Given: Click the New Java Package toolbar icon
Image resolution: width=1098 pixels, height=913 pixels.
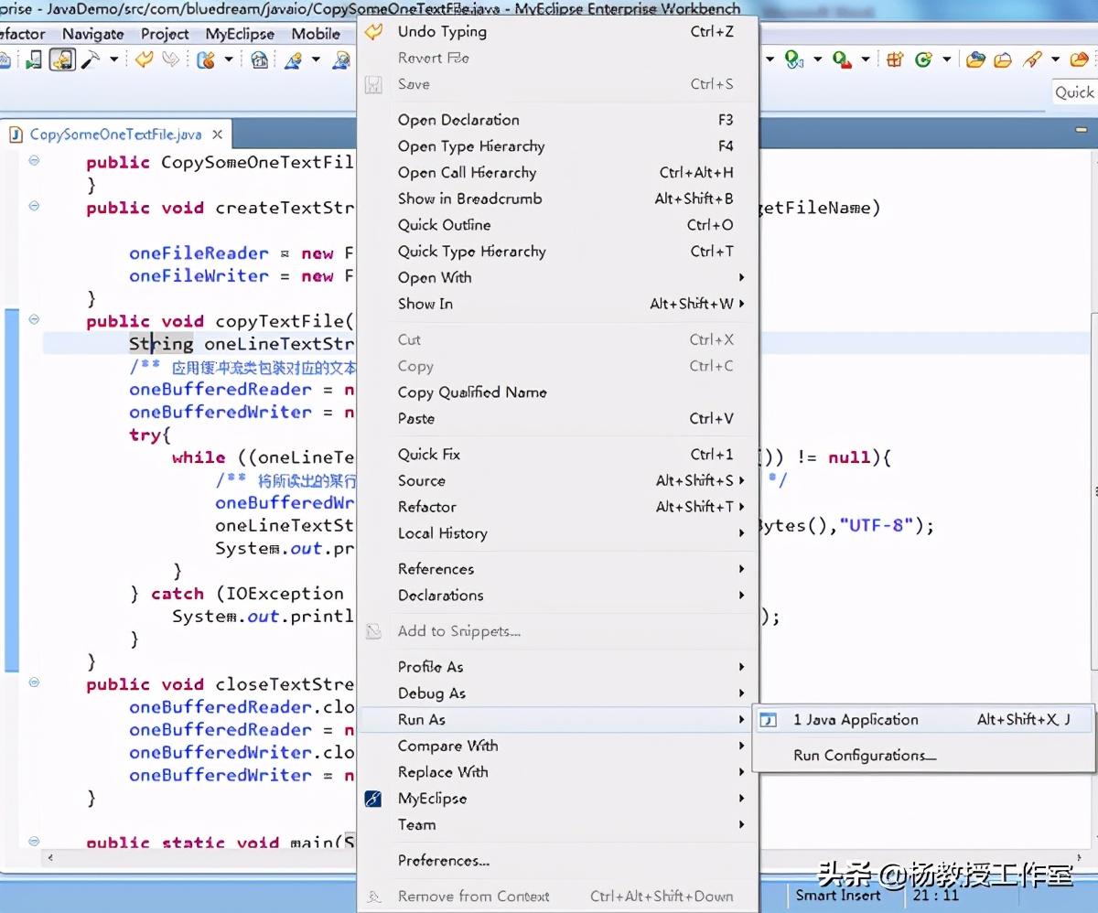Looking at the screenshot, I should (x=895, y=59).
